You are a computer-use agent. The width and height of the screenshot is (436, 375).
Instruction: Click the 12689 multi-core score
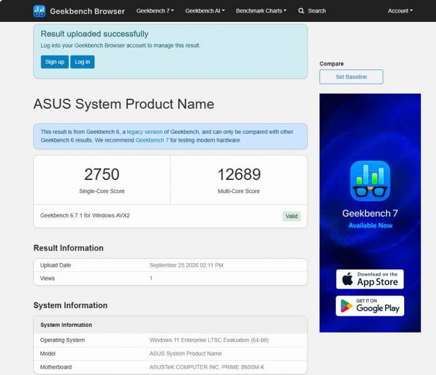pos(239,174)
